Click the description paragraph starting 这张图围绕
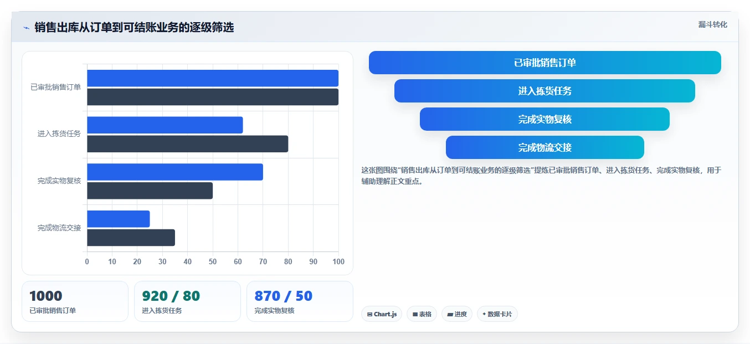The height and width of the screenshot is (344, 750). pos(541,176)
